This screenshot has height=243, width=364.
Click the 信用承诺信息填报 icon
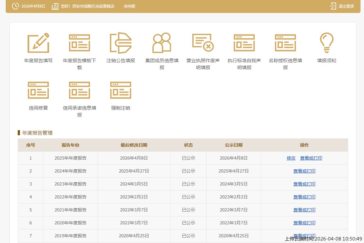[x=80, y=90]
